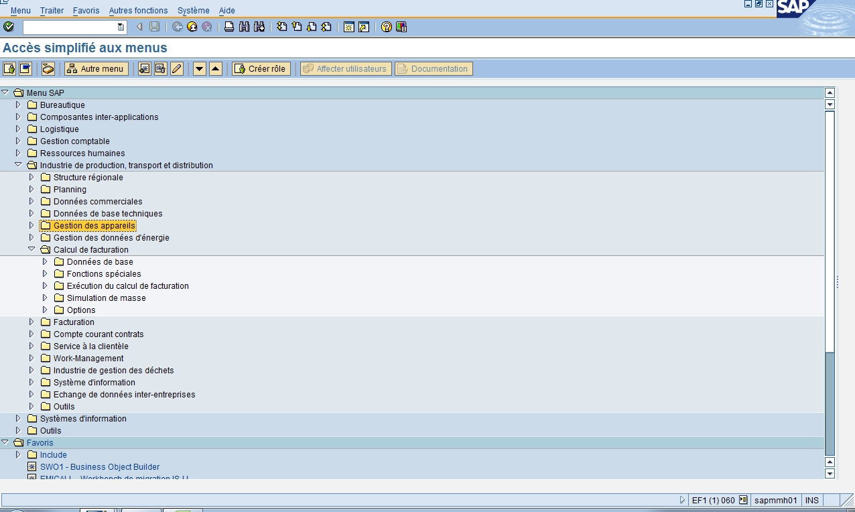Image resolution: width=855 pixels, height=512 pixels.
Task: Click the Documentation button
Action: (x=434, y=68)
